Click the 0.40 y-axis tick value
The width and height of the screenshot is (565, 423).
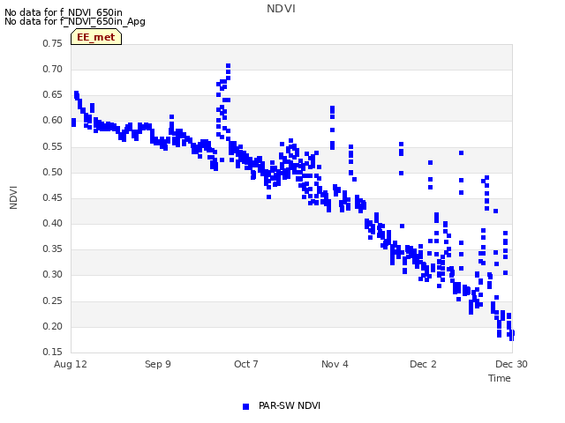(53, 223)
